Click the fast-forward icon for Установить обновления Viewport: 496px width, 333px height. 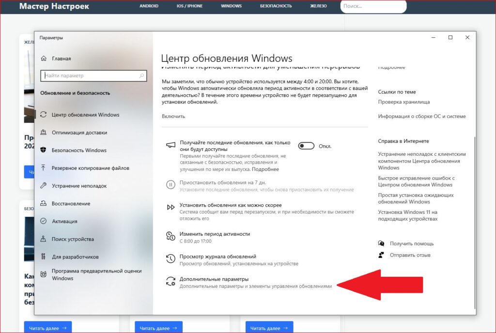pyautogui.click(x=170, y=207)
